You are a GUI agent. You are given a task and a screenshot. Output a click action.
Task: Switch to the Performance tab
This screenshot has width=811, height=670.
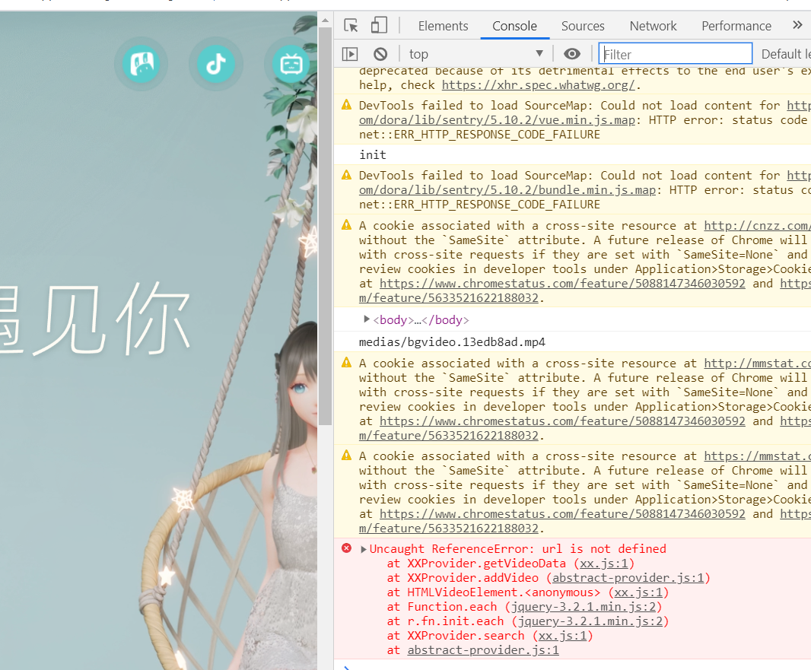pyautogui.click(x=736, y=26)
